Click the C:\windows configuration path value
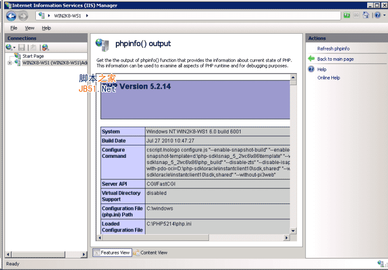This screenshot has width=388, height=270. [x=160, y=208]
